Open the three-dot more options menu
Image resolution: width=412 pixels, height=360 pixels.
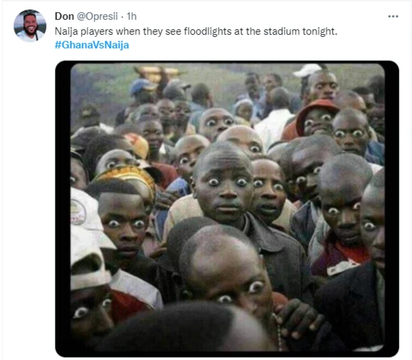(x=393, y=16)
